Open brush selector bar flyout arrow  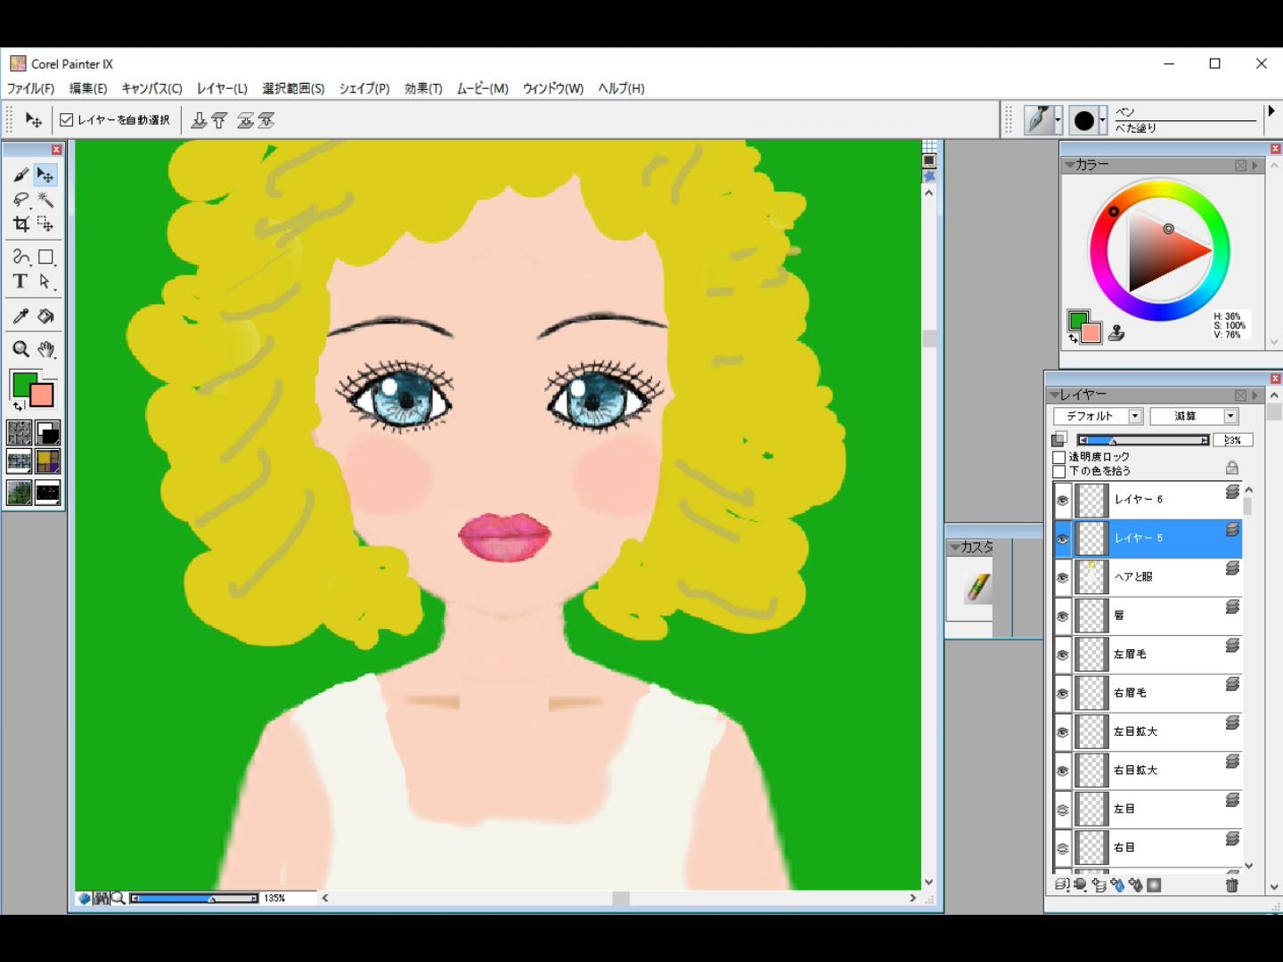point(1271,111)
